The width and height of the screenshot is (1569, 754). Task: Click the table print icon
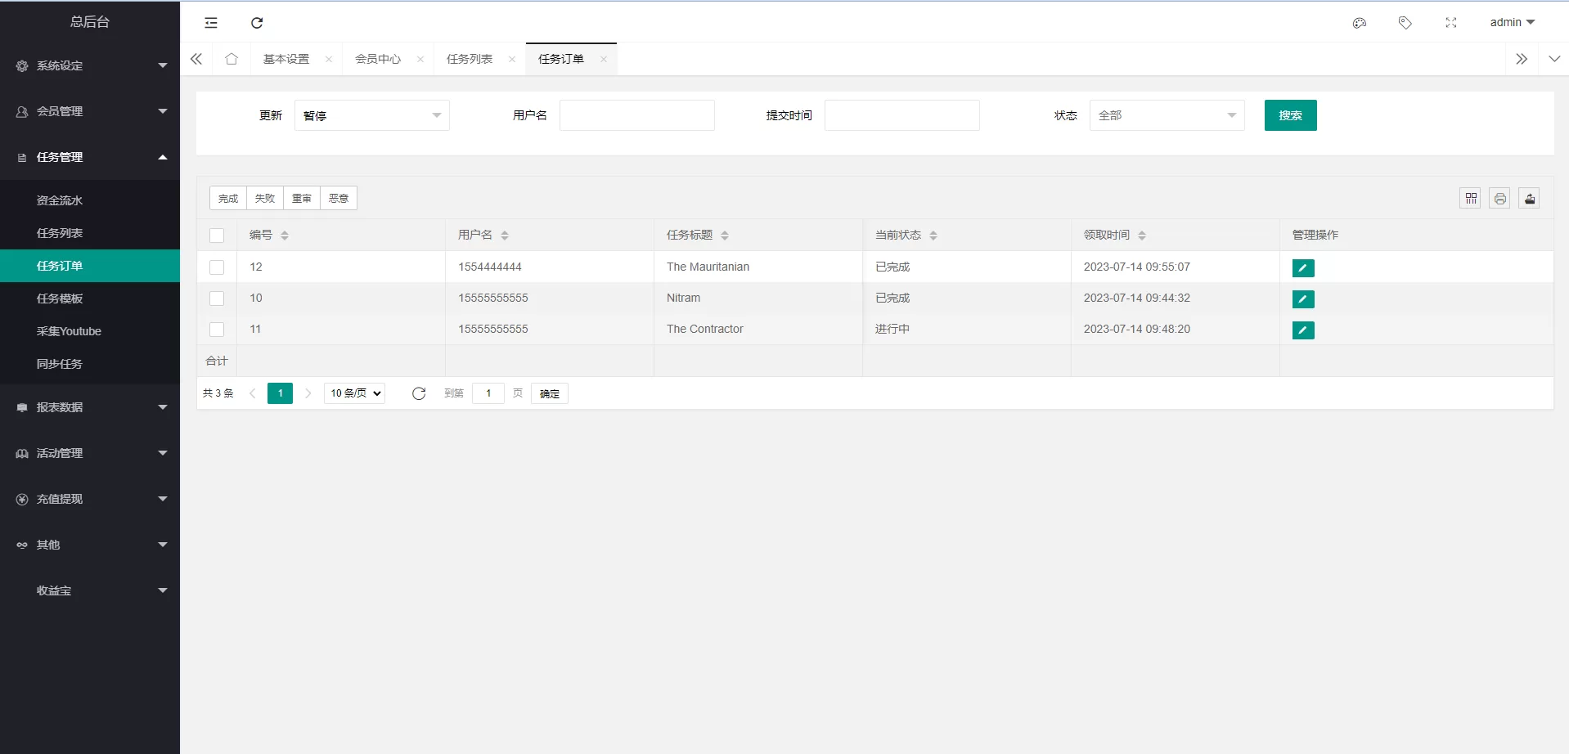click(x=1499, y=198)
